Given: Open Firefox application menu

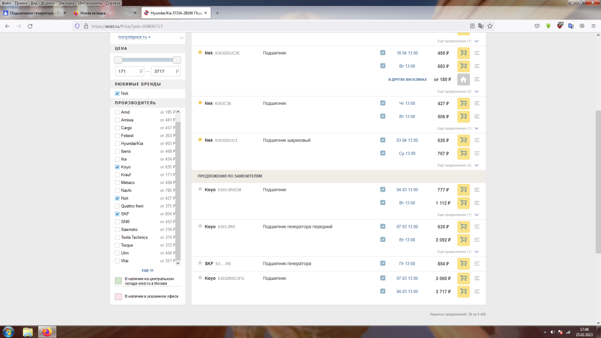Looking at the screenshot, I should [593, 26].
